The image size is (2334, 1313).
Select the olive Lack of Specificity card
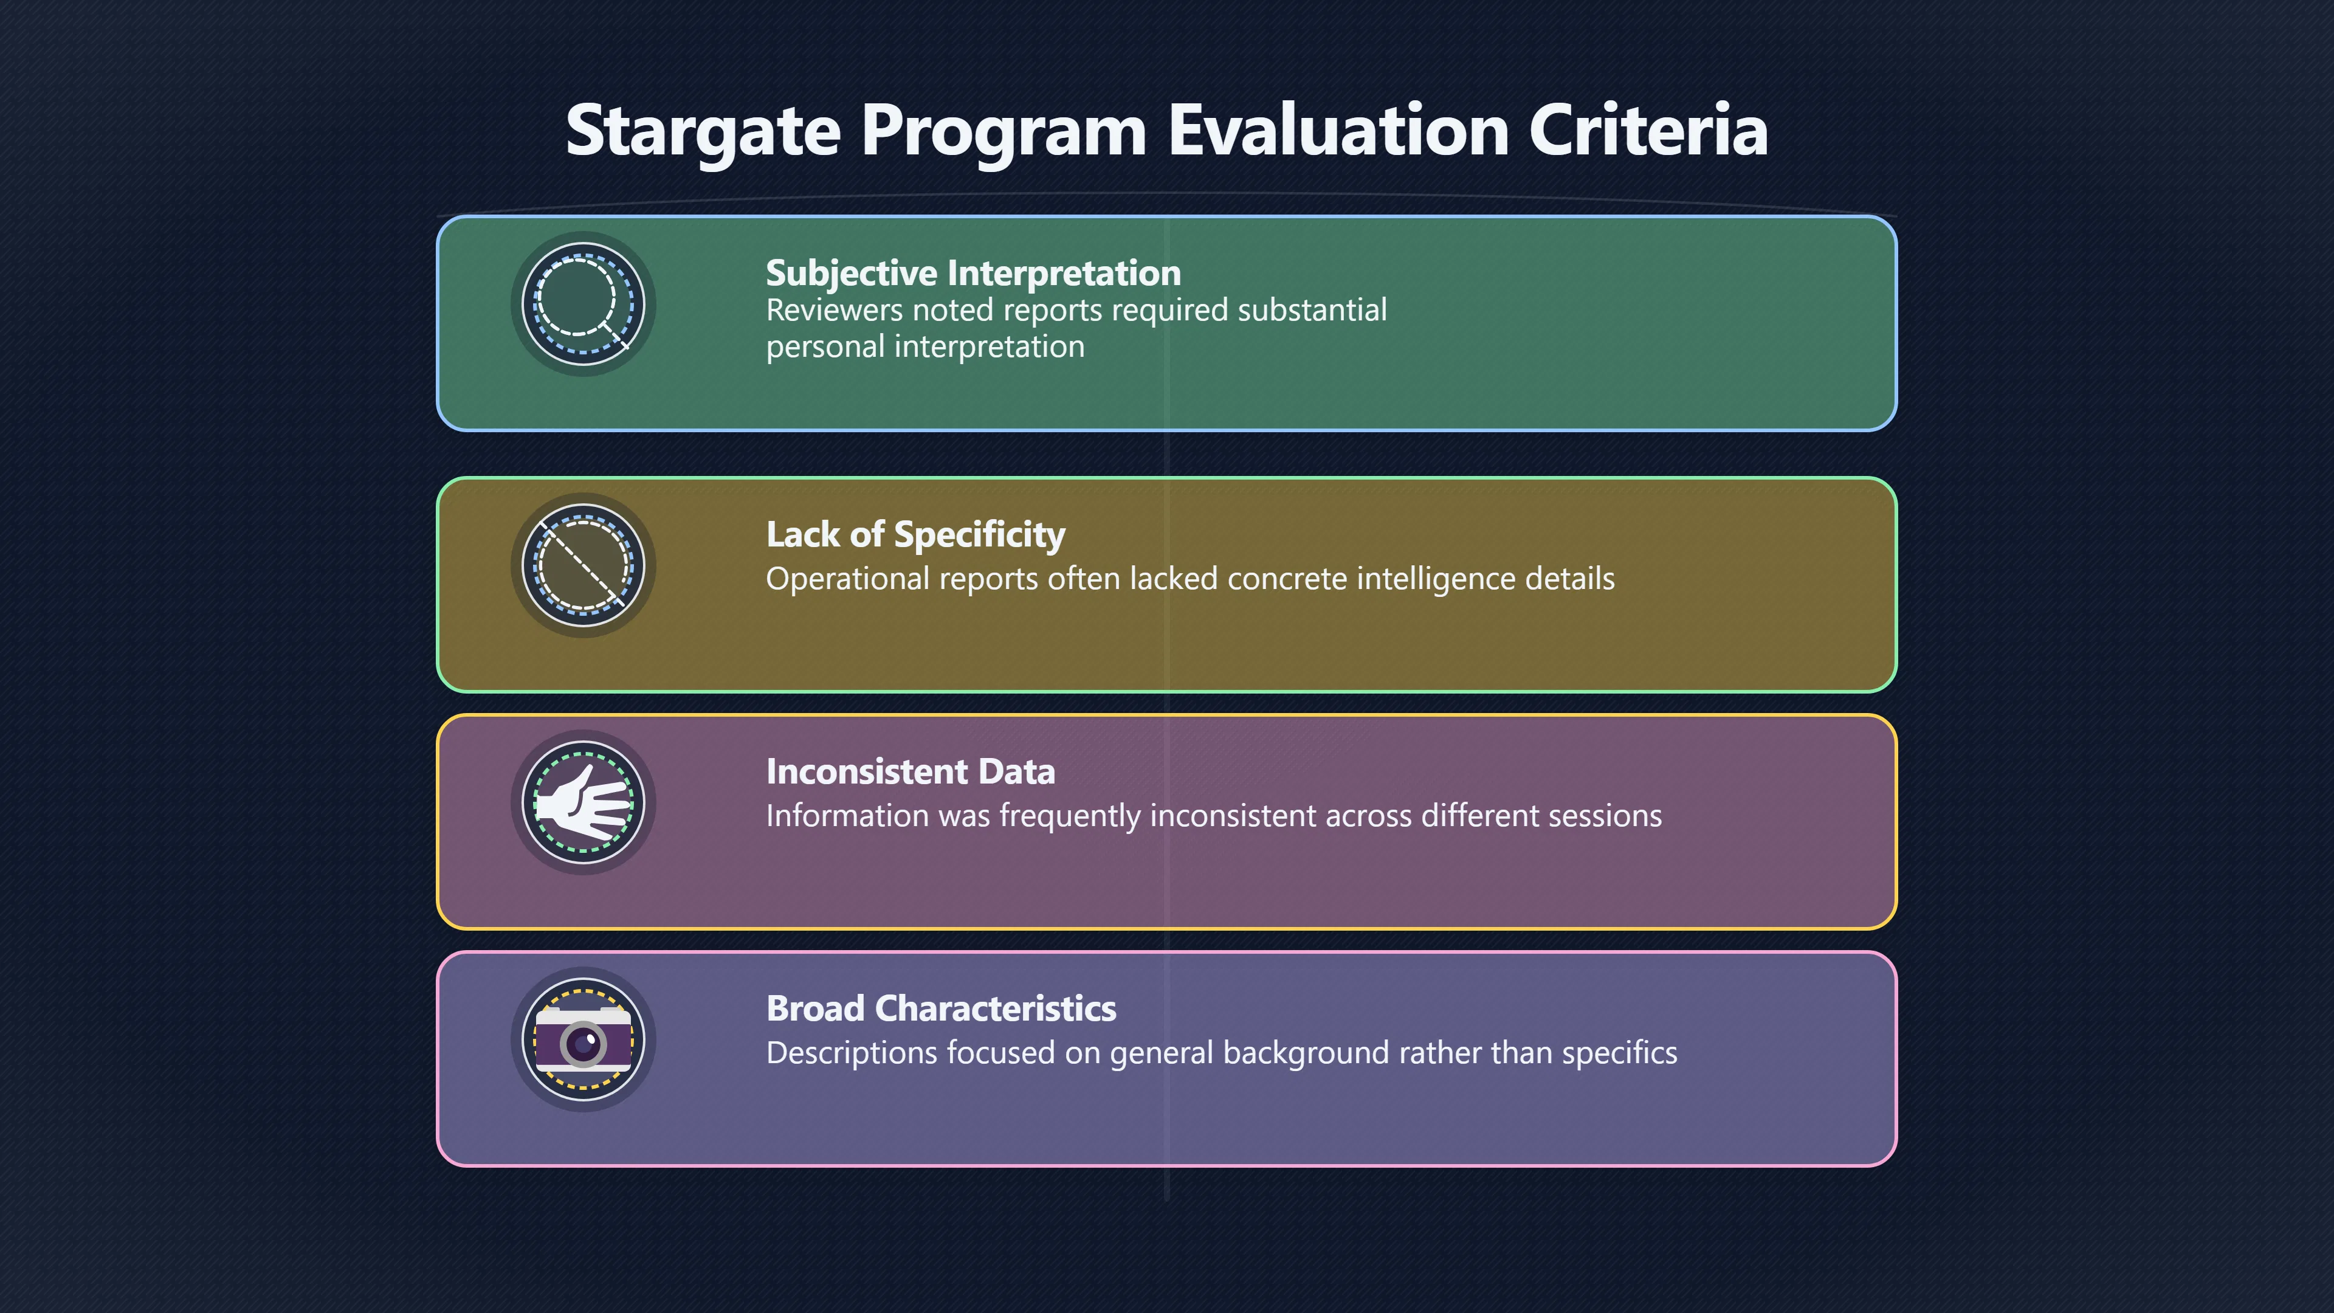coord(1167,584)
